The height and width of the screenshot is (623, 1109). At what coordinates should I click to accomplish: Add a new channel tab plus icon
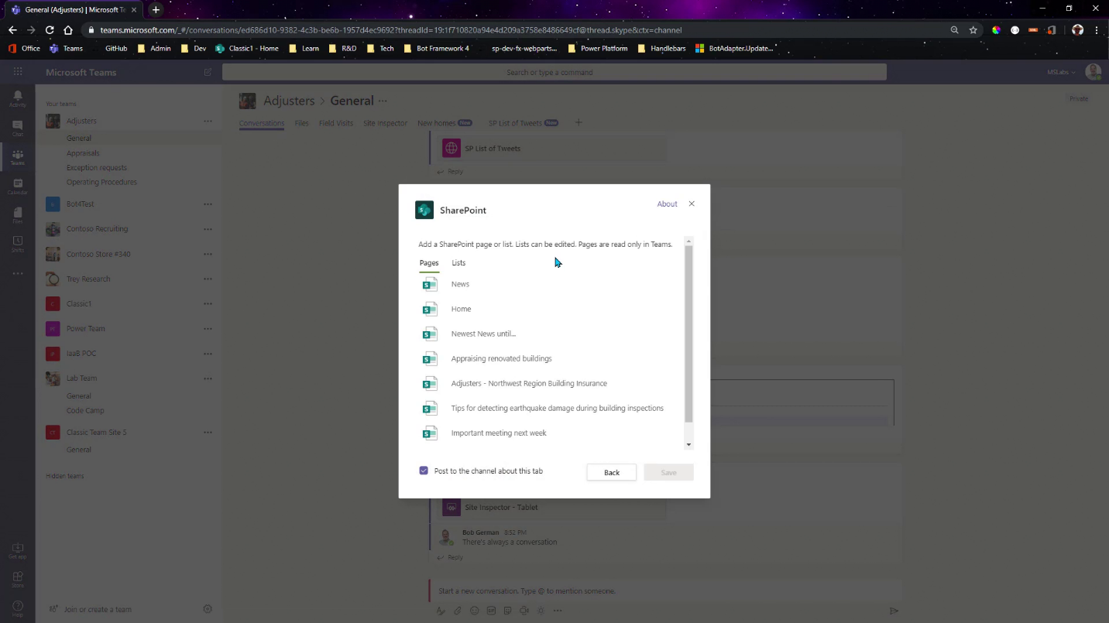pos(579,122)
